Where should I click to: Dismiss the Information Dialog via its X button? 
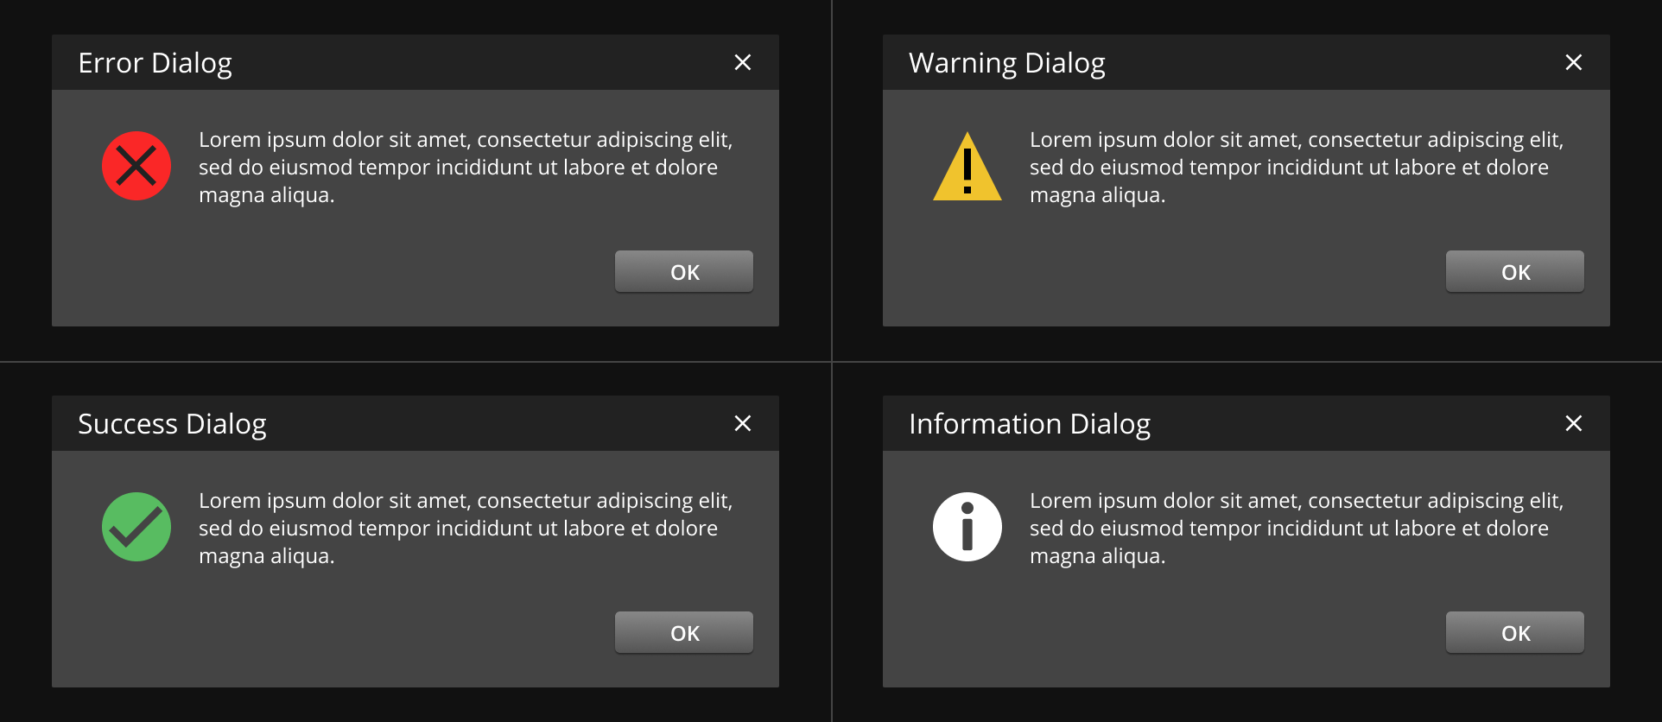(1574, 423)
